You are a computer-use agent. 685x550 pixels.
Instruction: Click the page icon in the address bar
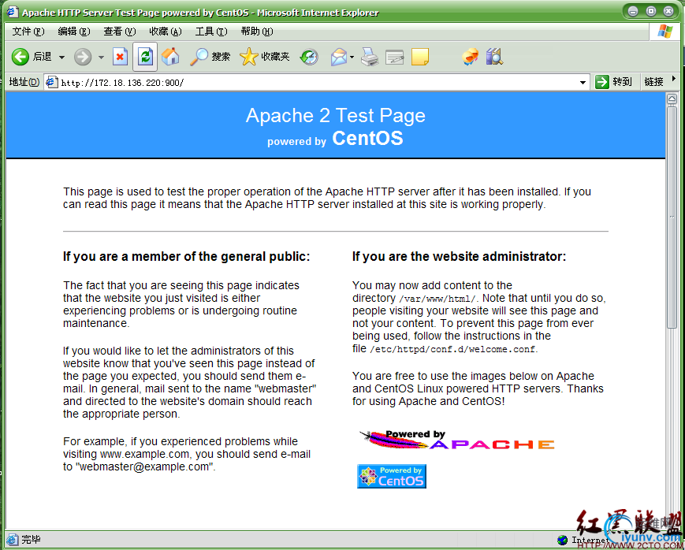coord(52,82)
